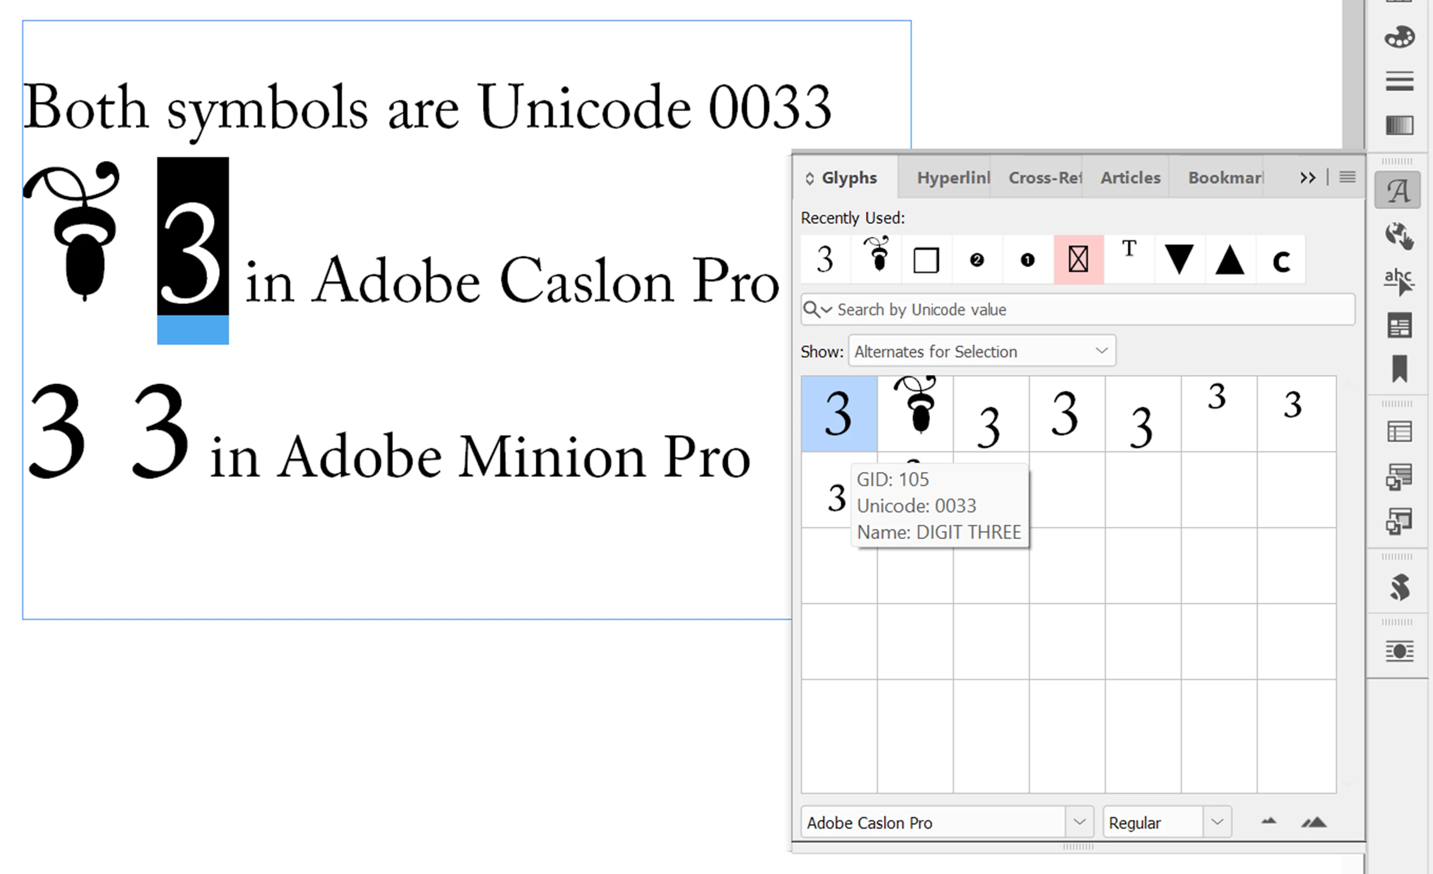Click zoom in larger mountains icon
The width and height of the screenshot is (1433, 874).
coord(1314,822)
